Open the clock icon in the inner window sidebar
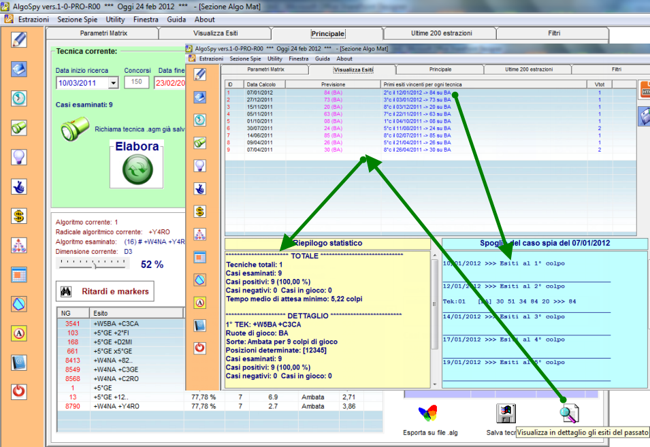The image size is (650, 447). pyautogui.click(x=200, y=120)
